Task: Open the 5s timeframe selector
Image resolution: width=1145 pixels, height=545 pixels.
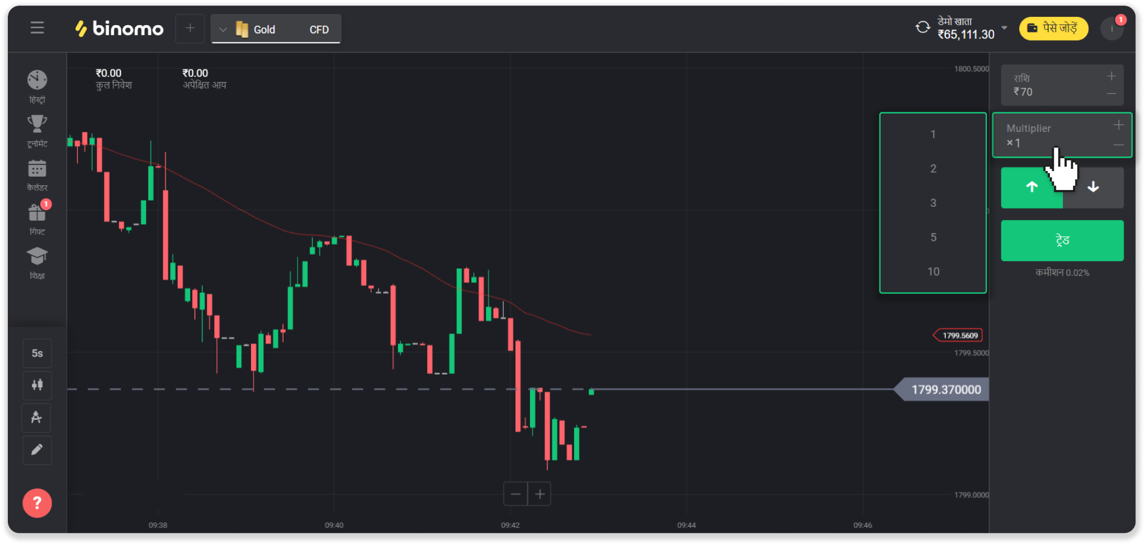Action: (x=37, y=353)
